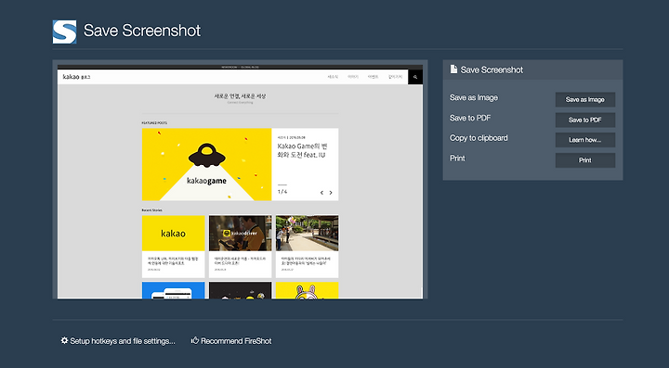Image resolution: width=669 pixels, height=368 pixels.
Task: Open the blue phone story thumbnail
Action: tap(173, 290)
